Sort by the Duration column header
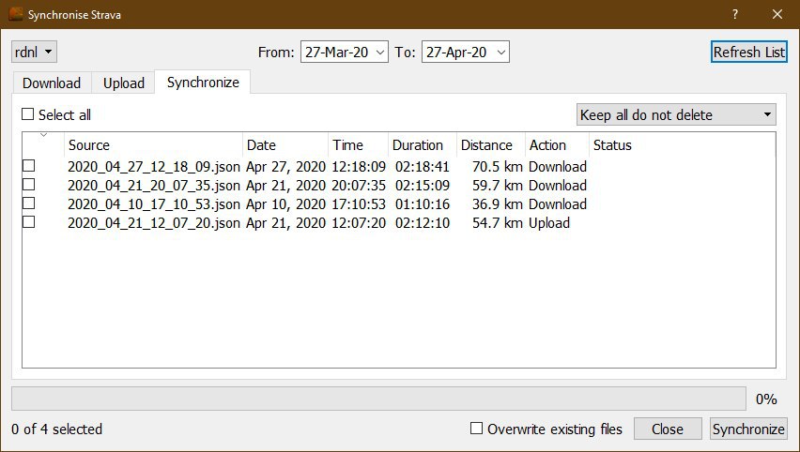This screenshot has width=800, height=452. 423,145
